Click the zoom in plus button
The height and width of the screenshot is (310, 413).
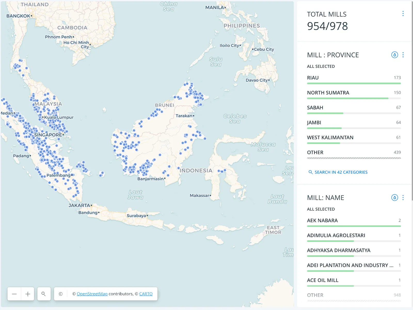[28, 294]
